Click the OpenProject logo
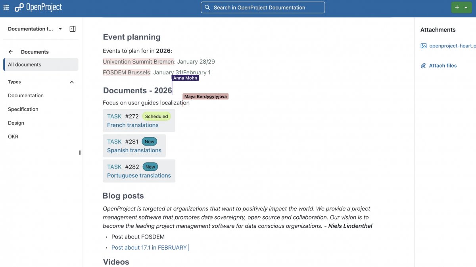476x267 pixels. (38, 8)
